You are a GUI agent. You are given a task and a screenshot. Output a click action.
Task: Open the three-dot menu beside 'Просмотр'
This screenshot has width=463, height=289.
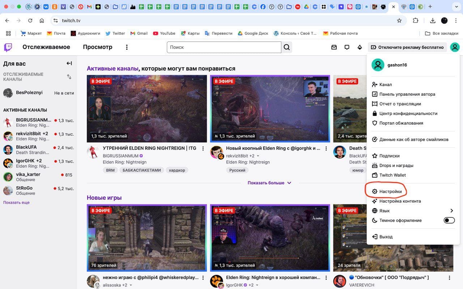[127, 47]
